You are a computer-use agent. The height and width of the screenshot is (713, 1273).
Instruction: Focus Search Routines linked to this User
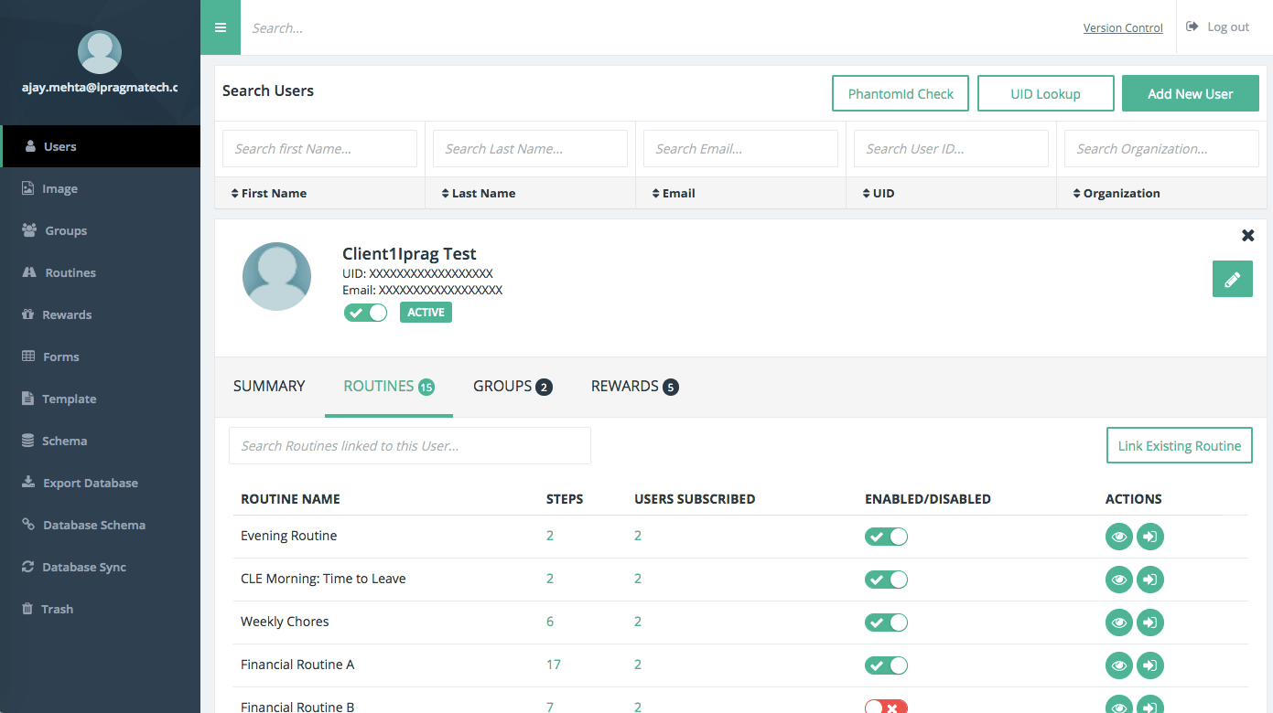coord(410,445)
